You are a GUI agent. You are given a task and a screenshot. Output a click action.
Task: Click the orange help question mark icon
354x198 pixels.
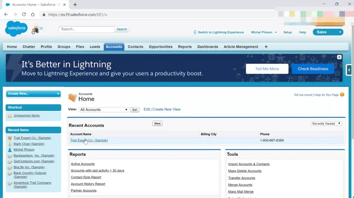point(342,94)
